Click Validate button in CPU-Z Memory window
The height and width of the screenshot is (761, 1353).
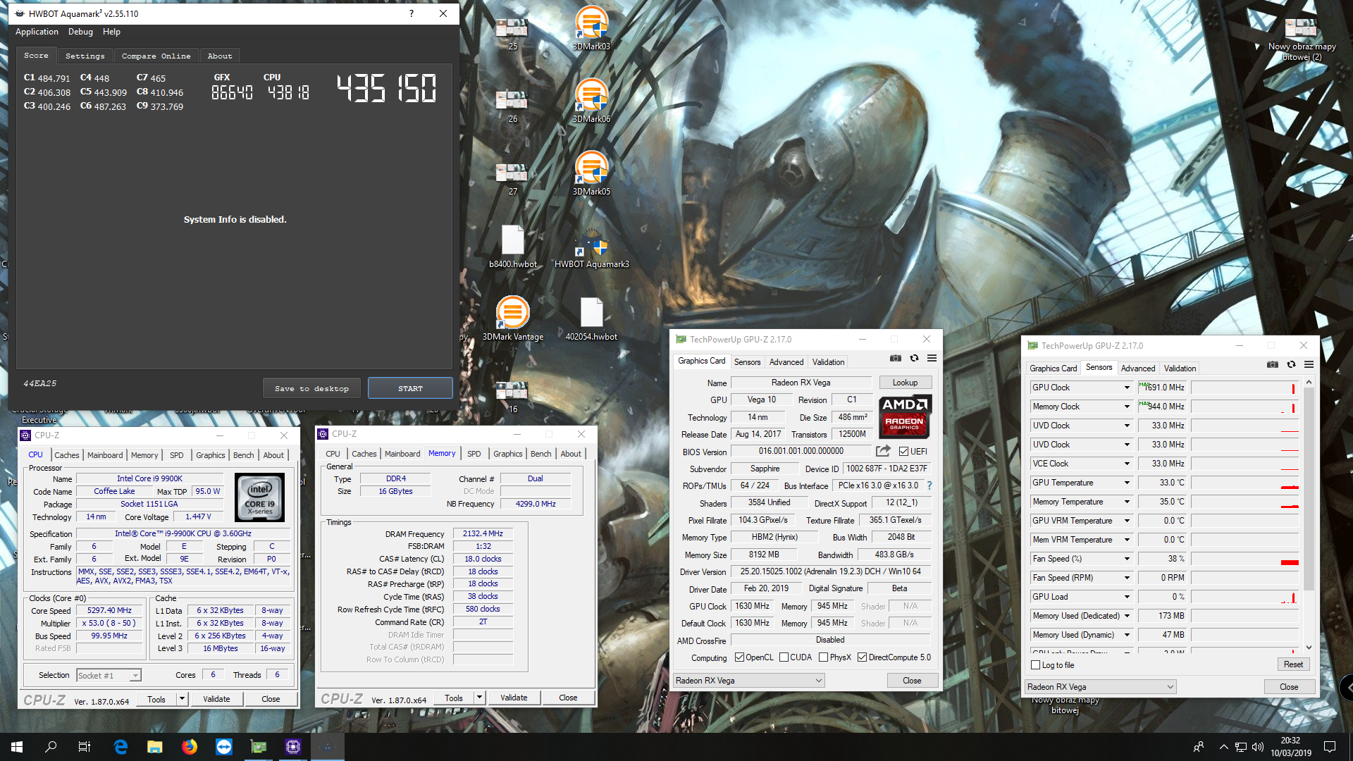click(514, 698)
